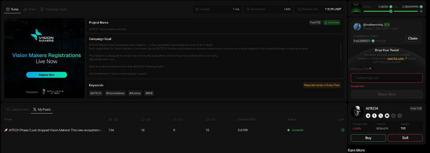Click the KOL's progress slider handle
430x153 pixels.
[391, 11]
